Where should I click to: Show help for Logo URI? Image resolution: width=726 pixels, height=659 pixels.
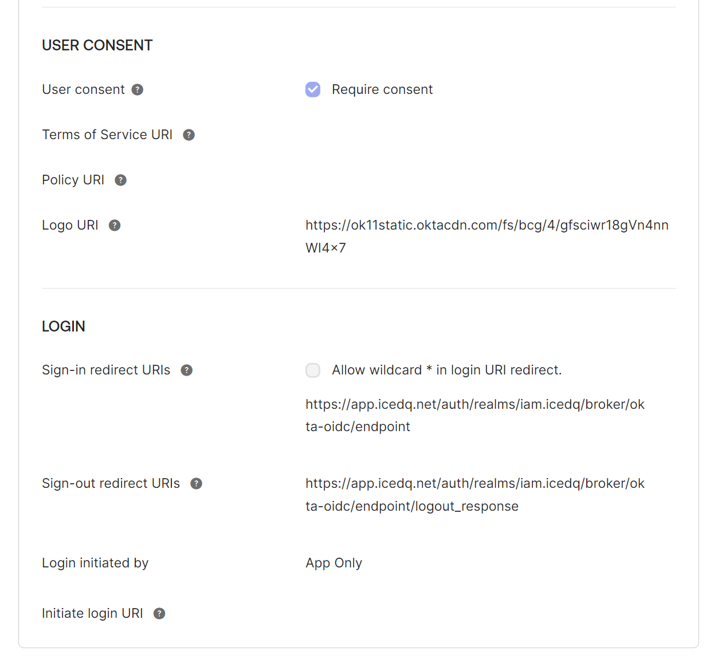point(115,226)
